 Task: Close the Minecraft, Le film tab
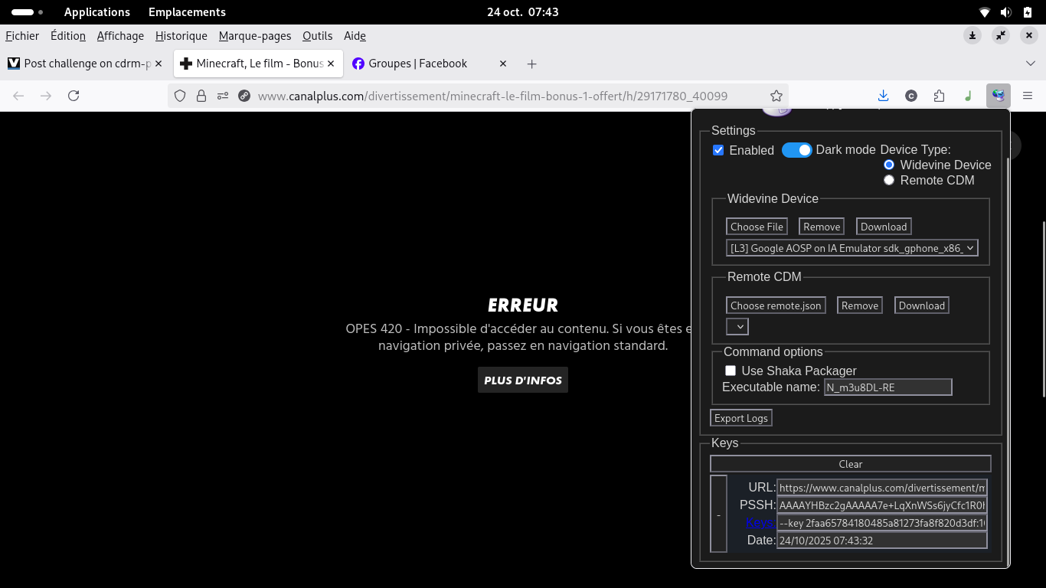tap(332, 64)
